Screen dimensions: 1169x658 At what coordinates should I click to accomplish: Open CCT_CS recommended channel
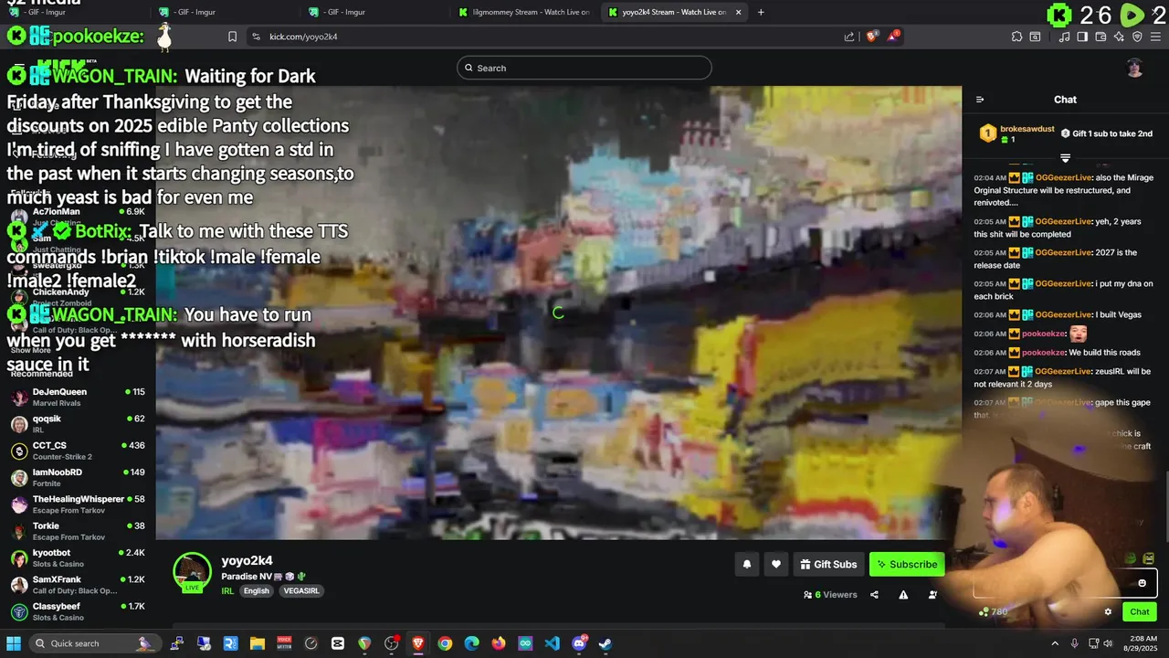point(79,451)
